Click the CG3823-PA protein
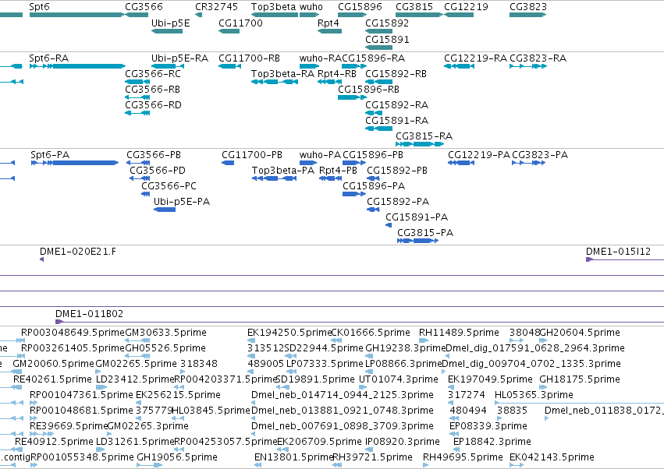Viewport: 664px width, 469px height. tap(528, 163)
